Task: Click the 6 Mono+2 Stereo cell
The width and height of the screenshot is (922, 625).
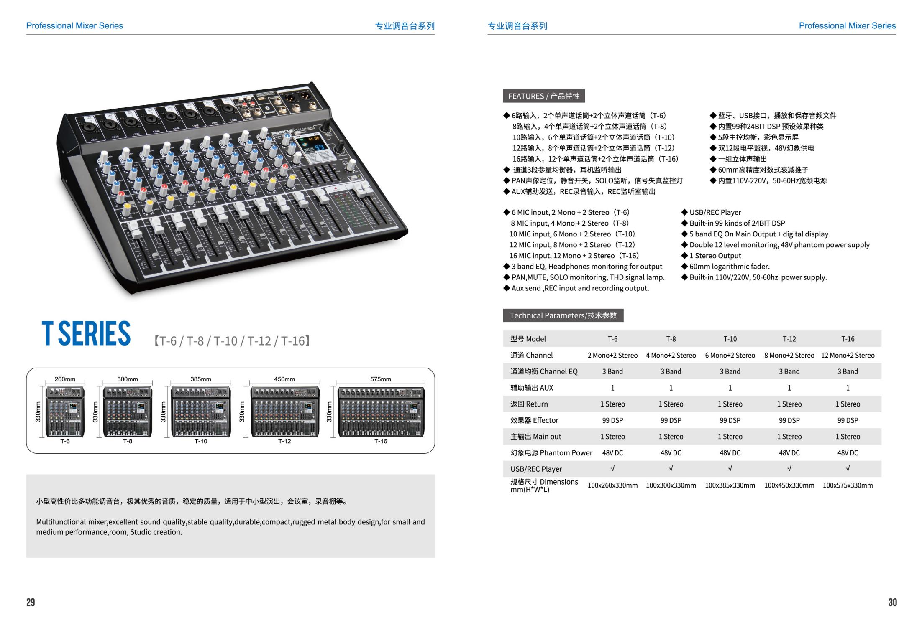Action: [x=730, y=355]
